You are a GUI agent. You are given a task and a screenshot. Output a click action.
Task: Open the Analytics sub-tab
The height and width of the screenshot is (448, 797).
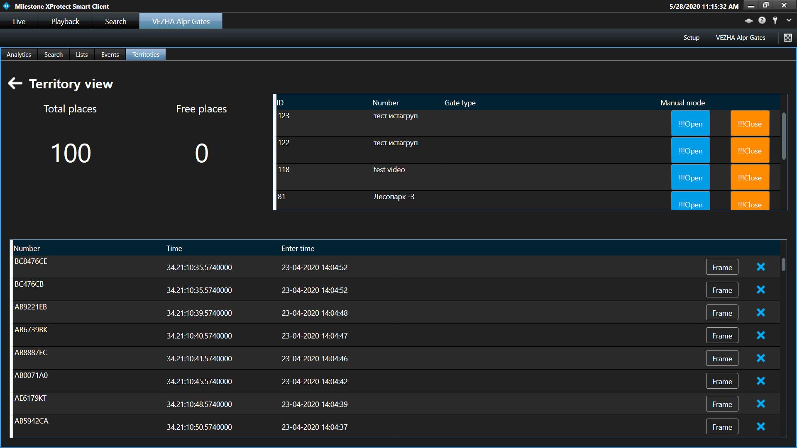coord(19,54)
